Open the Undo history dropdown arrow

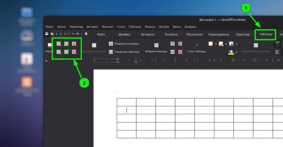[73, 34]
